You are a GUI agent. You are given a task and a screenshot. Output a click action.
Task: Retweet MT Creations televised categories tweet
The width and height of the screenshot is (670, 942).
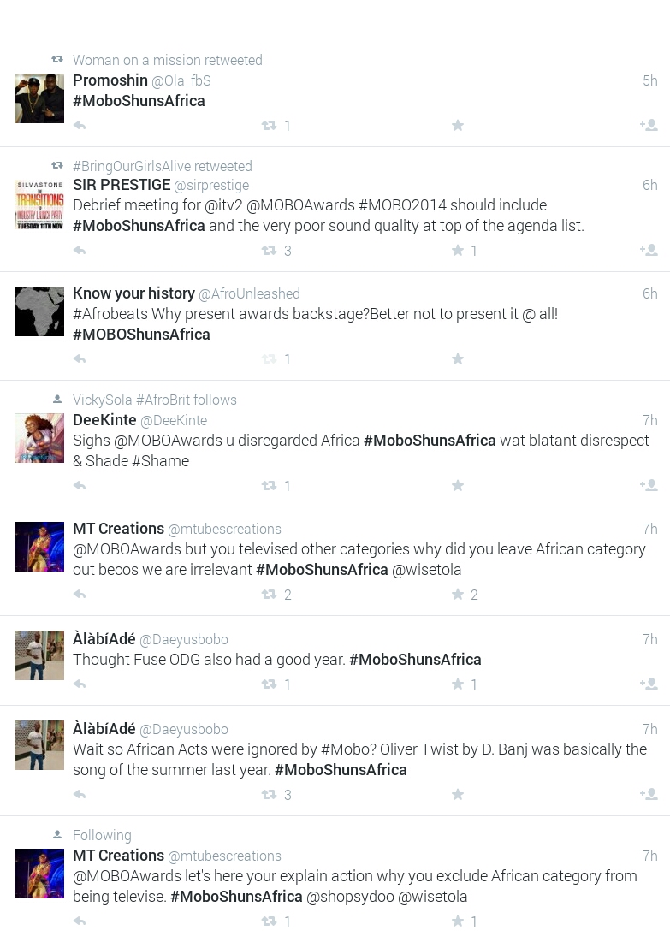(x=270, y=595)
